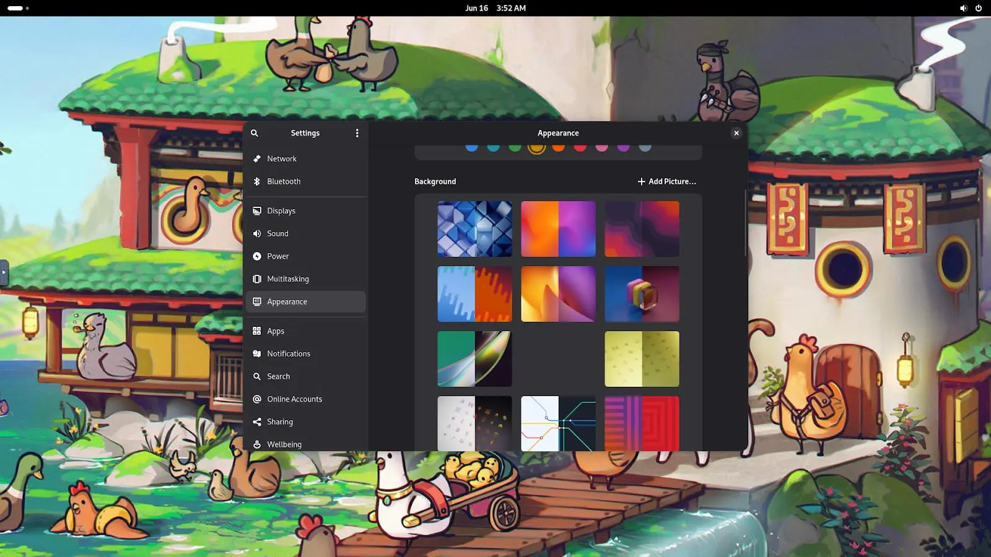The image size is (991, 557).
Task: Click the Apps grid icon
Action: [x=257, y=331]
